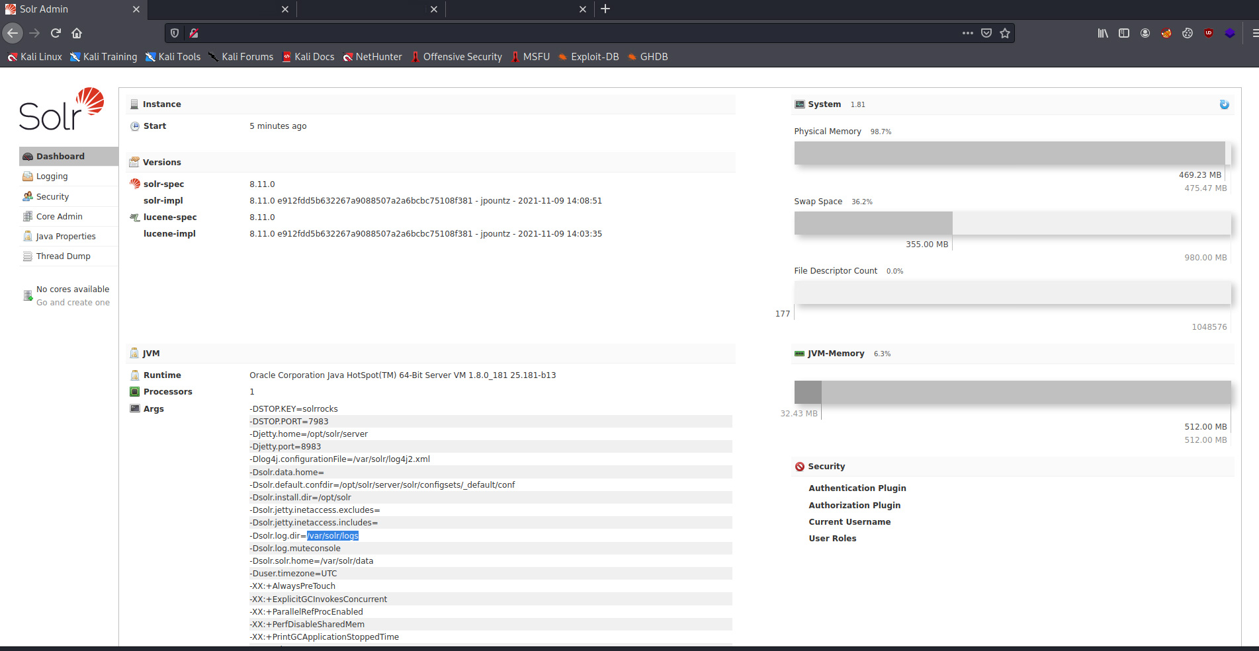Open the Library icon
Screen dimensions: 1259x651
[1103, 33]
